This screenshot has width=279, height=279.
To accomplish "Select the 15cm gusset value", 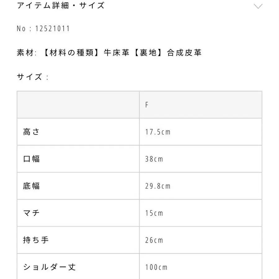I will (x=154, y=213).
